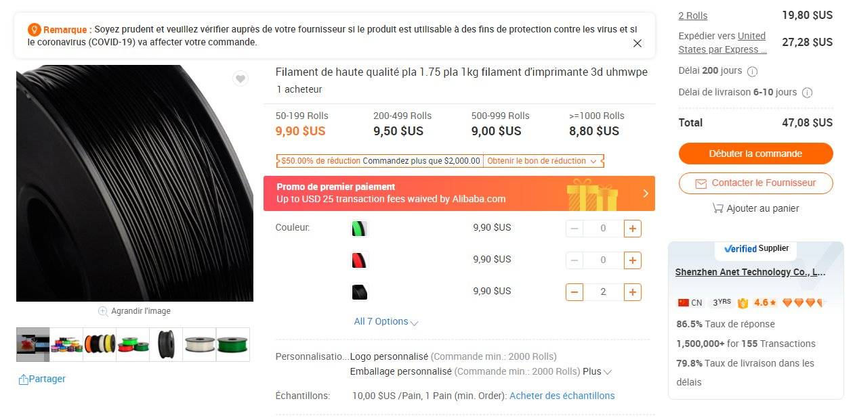Dismiss the COVID-19 remark notice
The width and height of the screenshot is (857, 420).
coord(637,43)
